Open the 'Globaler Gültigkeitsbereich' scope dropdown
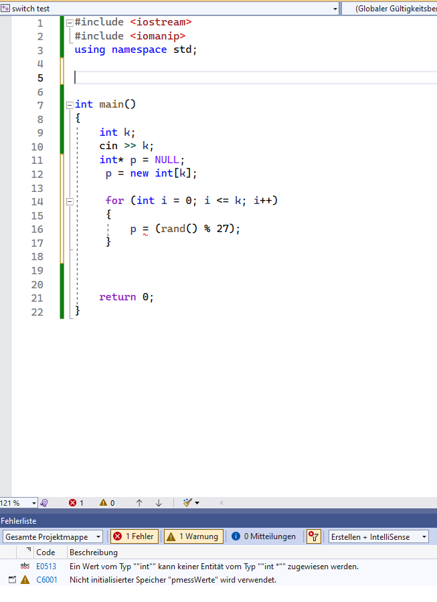Screen dimensions: 437x602 pyautogui.click(x=389, y=9)
